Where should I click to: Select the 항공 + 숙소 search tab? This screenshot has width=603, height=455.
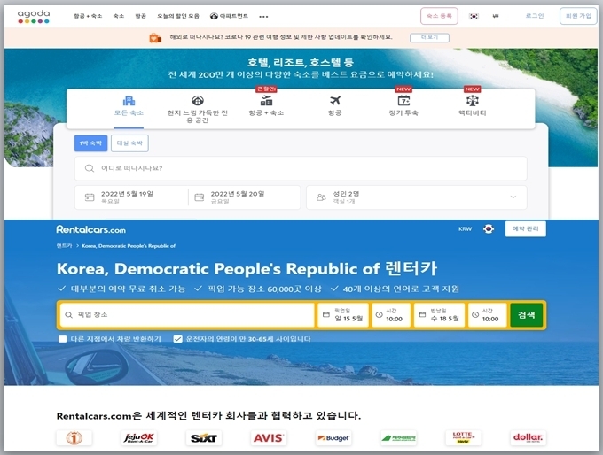pyautogui.click(x=266, y=107)
